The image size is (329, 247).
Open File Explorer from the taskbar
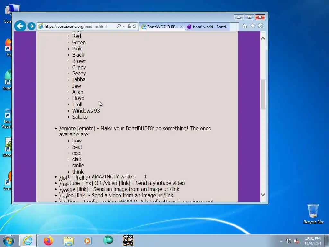tap(69, 241)
